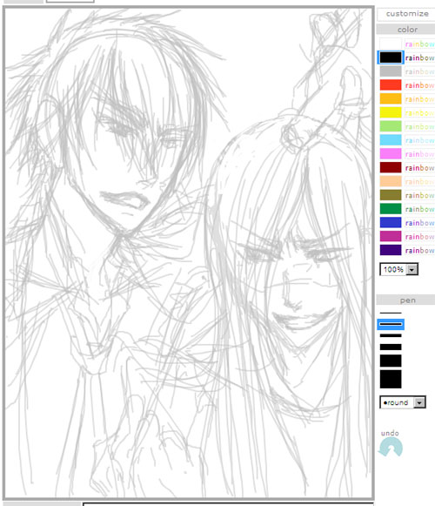The image size is (435, 506).
Task: Open the customize panel
Action: tap(407, 14)
